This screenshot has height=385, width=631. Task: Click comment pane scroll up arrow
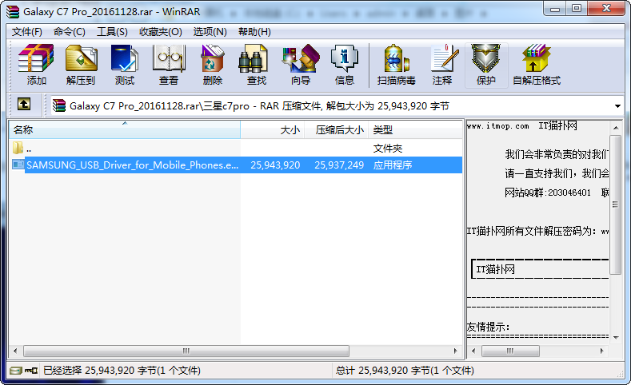[x=616, y=127]
